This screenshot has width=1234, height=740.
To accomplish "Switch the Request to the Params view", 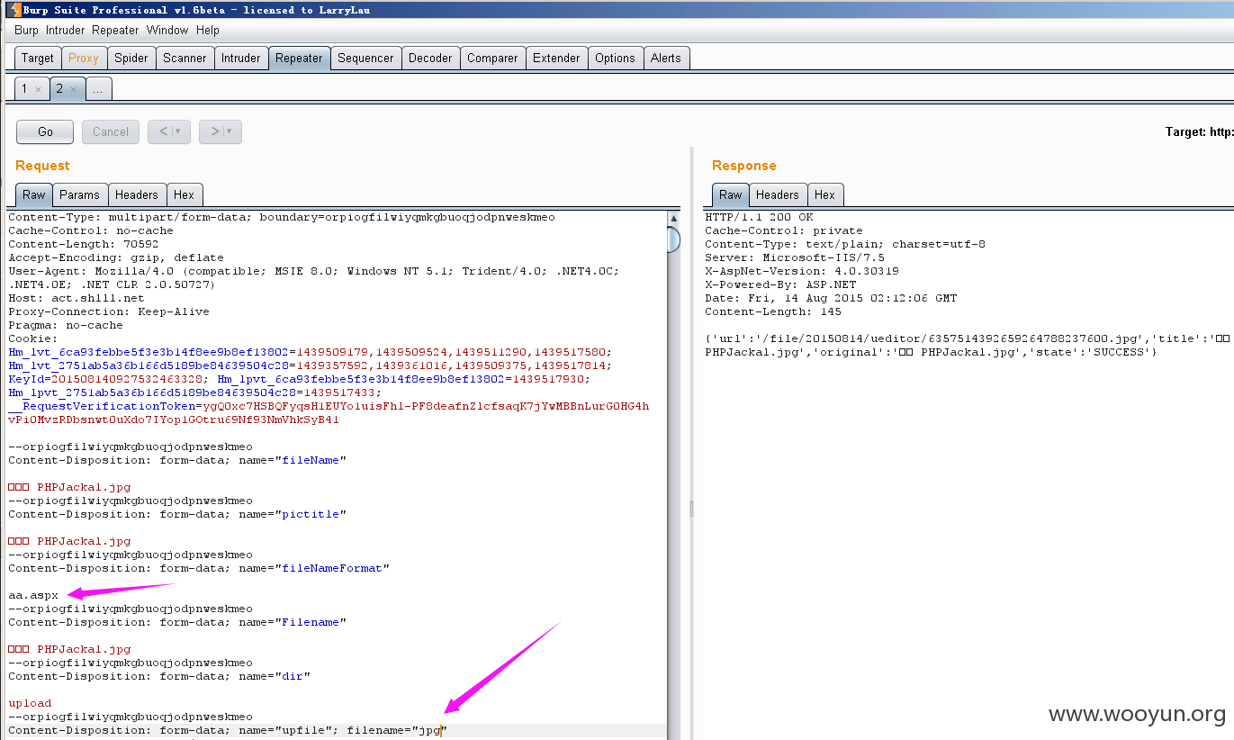I will pyautogui.click(x=79, y=194).
